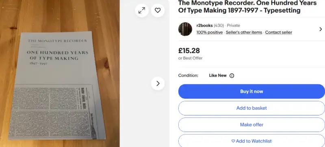
Task: Click the Monotype Recorder book photo
Action: click(60, 74)
